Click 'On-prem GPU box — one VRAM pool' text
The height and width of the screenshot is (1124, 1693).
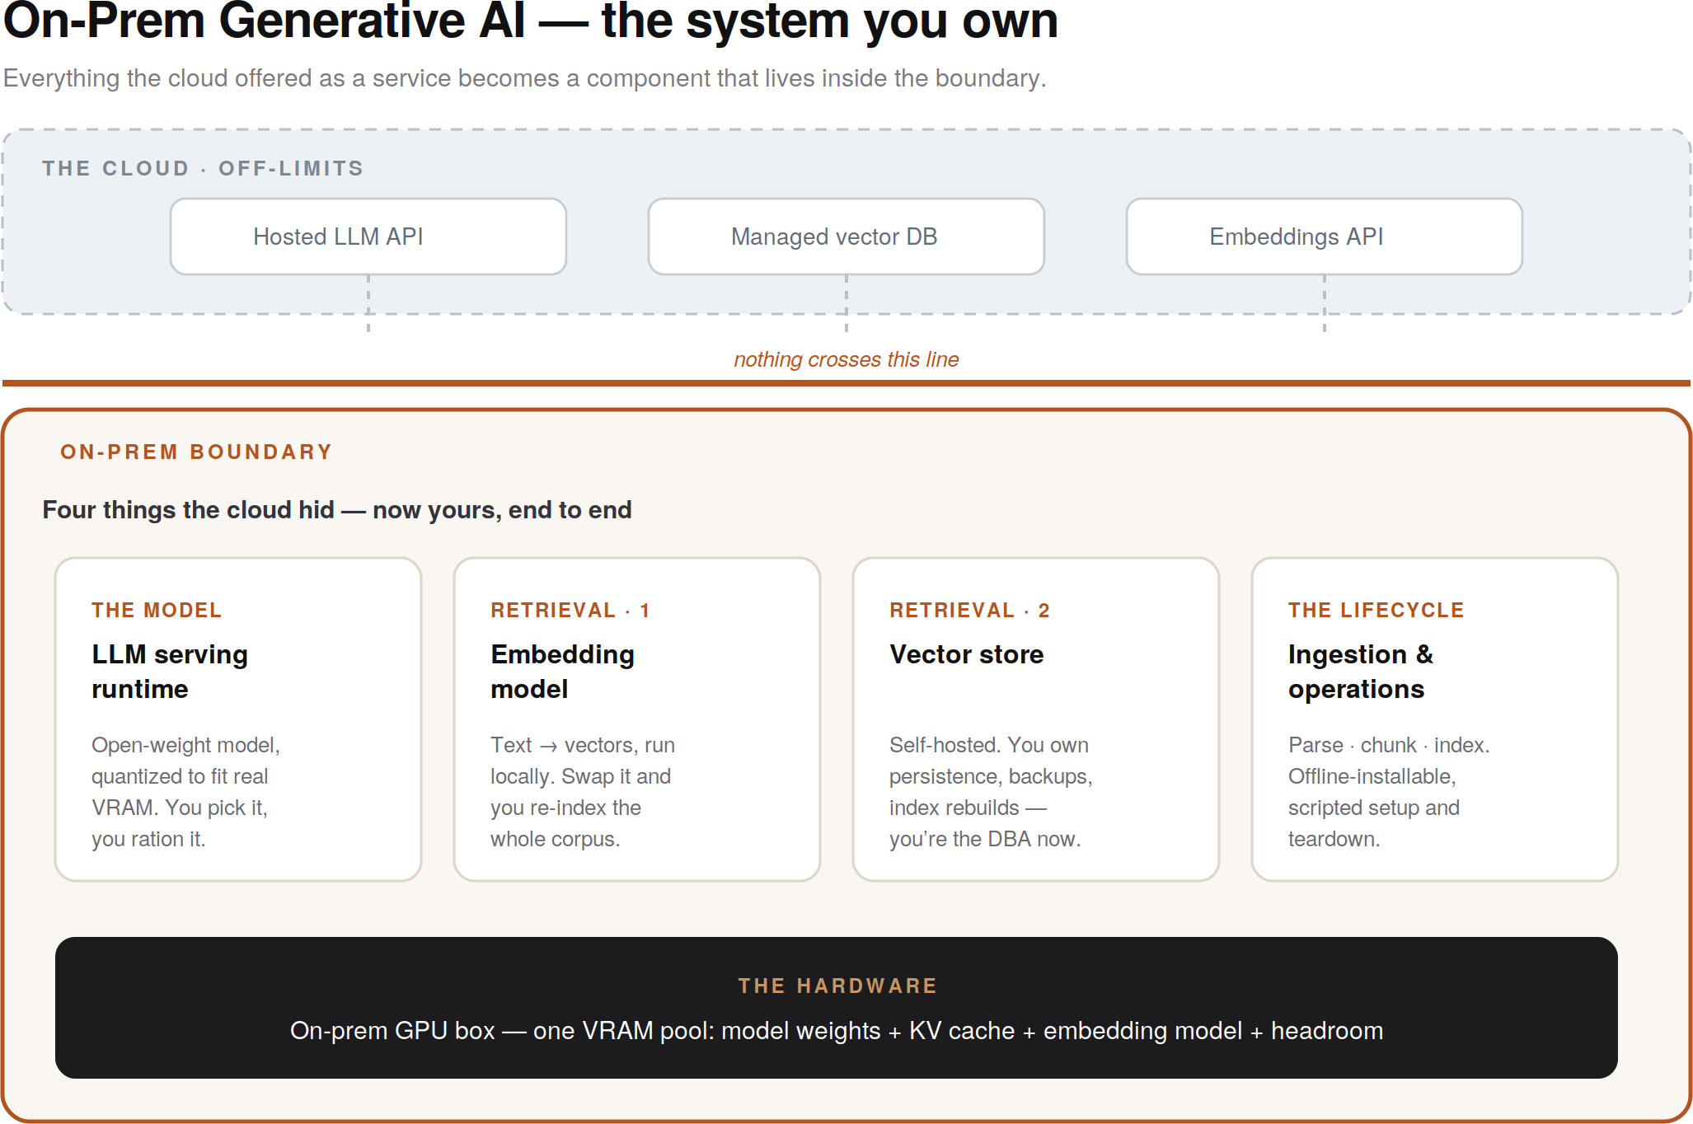click(x=837, y=1031)
